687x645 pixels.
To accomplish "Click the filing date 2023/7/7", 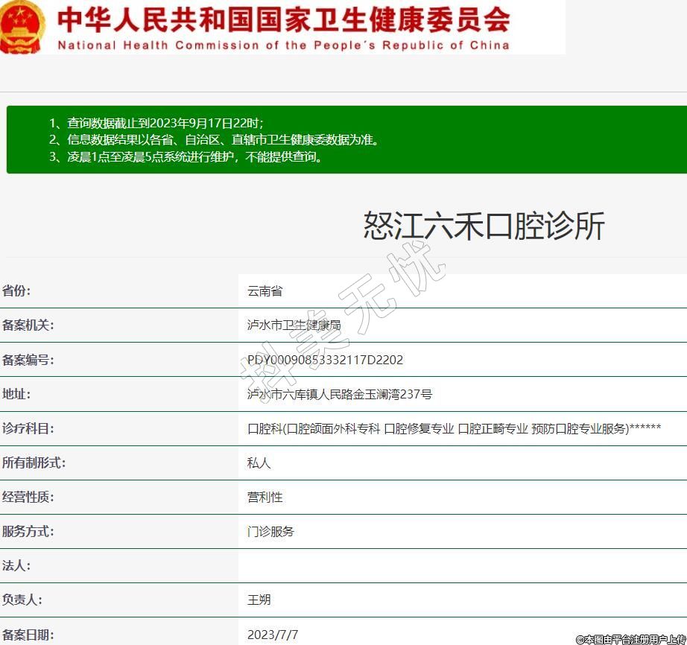I will coord(273,635).
